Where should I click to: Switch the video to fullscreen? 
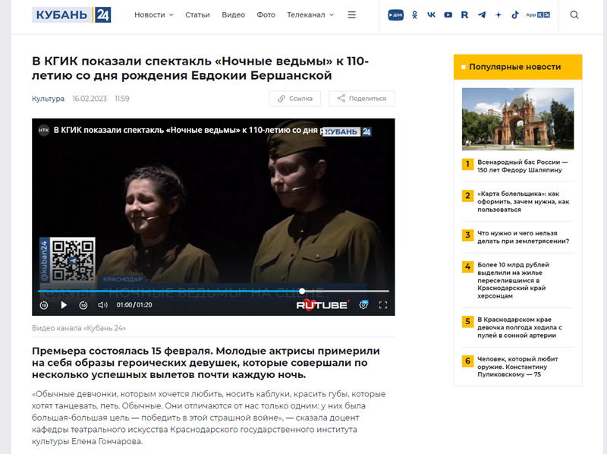click(383, 305)
